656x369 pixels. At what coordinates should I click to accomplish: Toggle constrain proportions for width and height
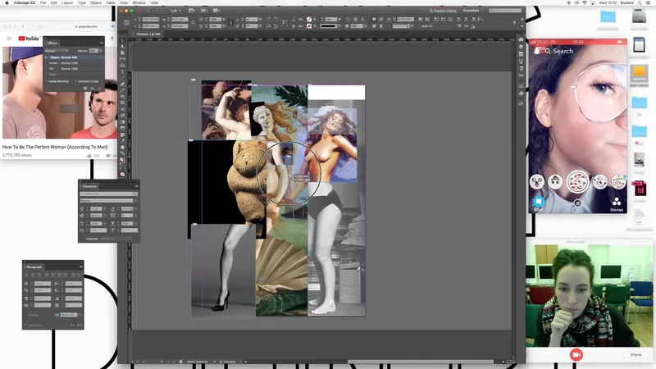(193, 23)
